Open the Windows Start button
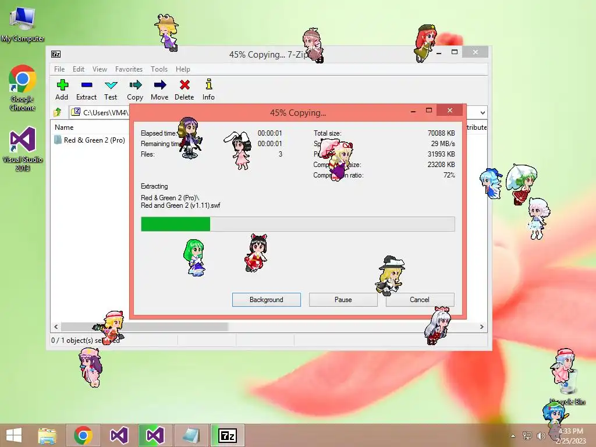Image resolution: width=596 pixels, height=447 pixels. point(14,435)
